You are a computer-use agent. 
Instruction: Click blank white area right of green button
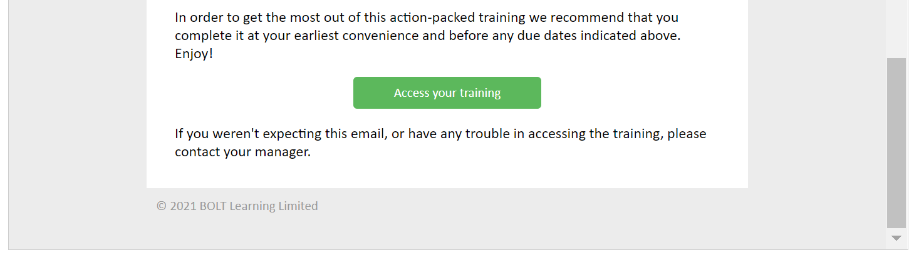pos(639,93)
